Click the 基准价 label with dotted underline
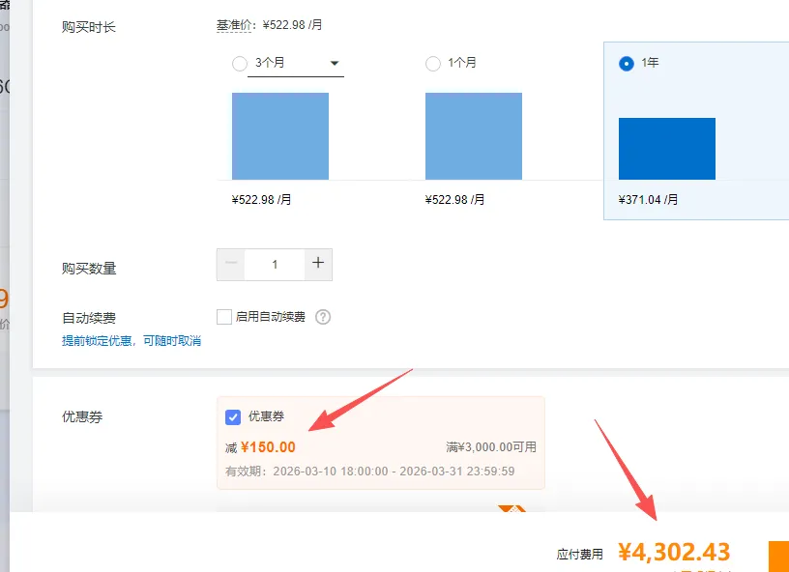The width and height of the screenshot is (789, 572). [x=233, y=25]
